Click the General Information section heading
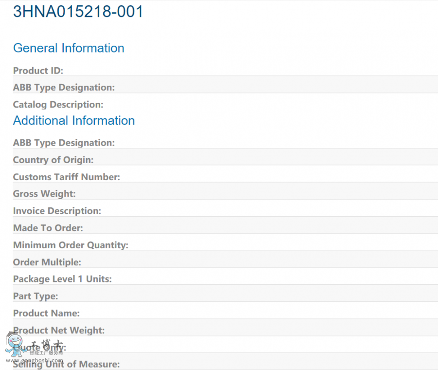438x370 pixels. (69, 48)
